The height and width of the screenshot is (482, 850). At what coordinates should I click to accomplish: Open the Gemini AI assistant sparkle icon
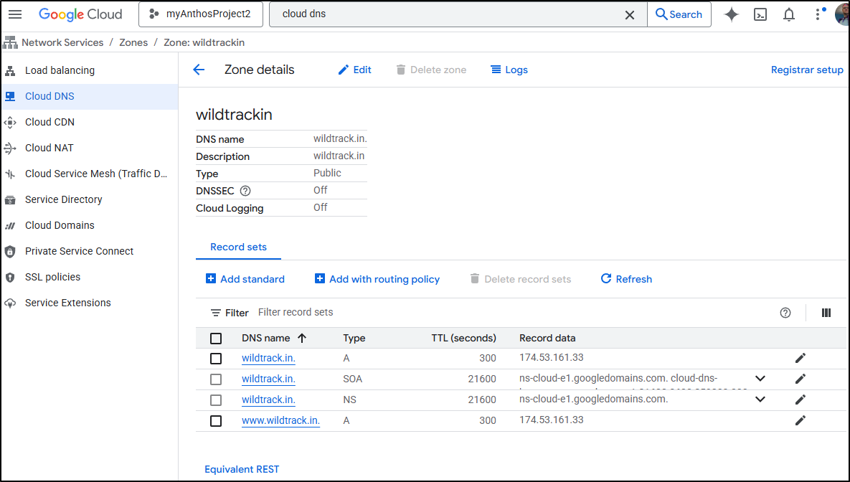click(x=731, y=14)
